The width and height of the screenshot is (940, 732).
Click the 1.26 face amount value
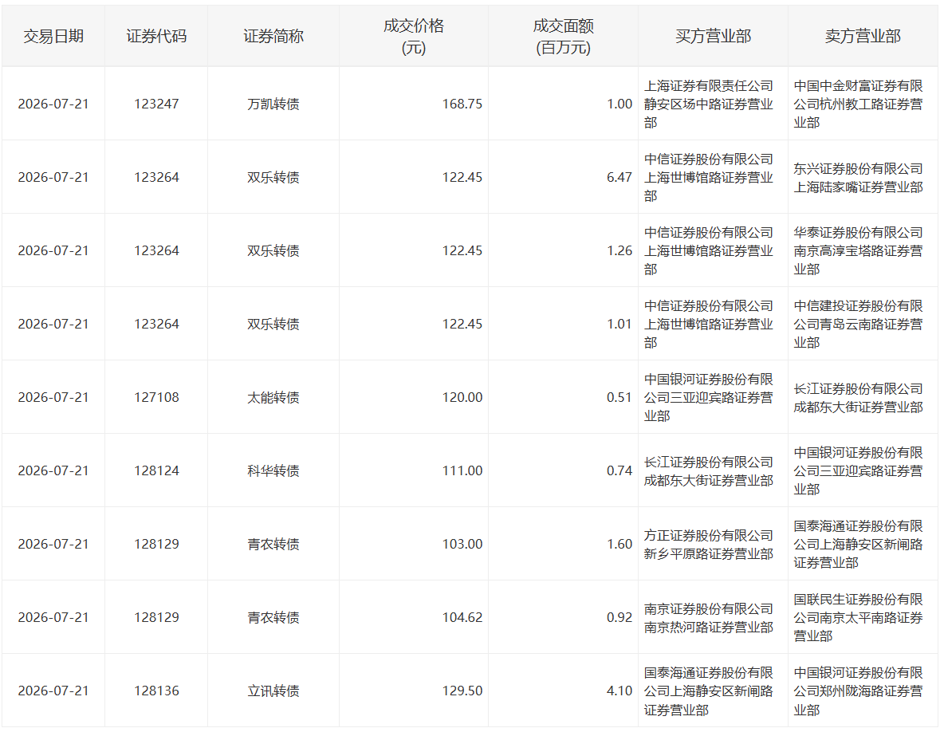click(x=619, y=250)
